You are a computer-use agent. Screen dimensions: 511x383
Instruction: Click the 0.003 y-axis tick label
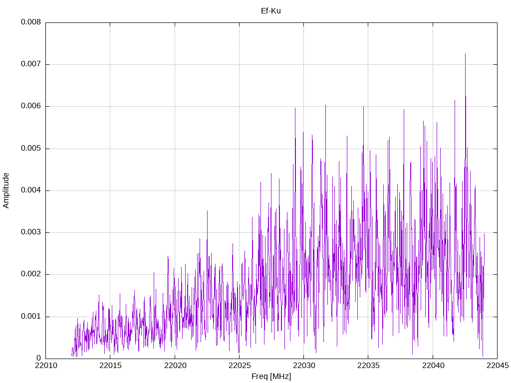pos(31,232)
